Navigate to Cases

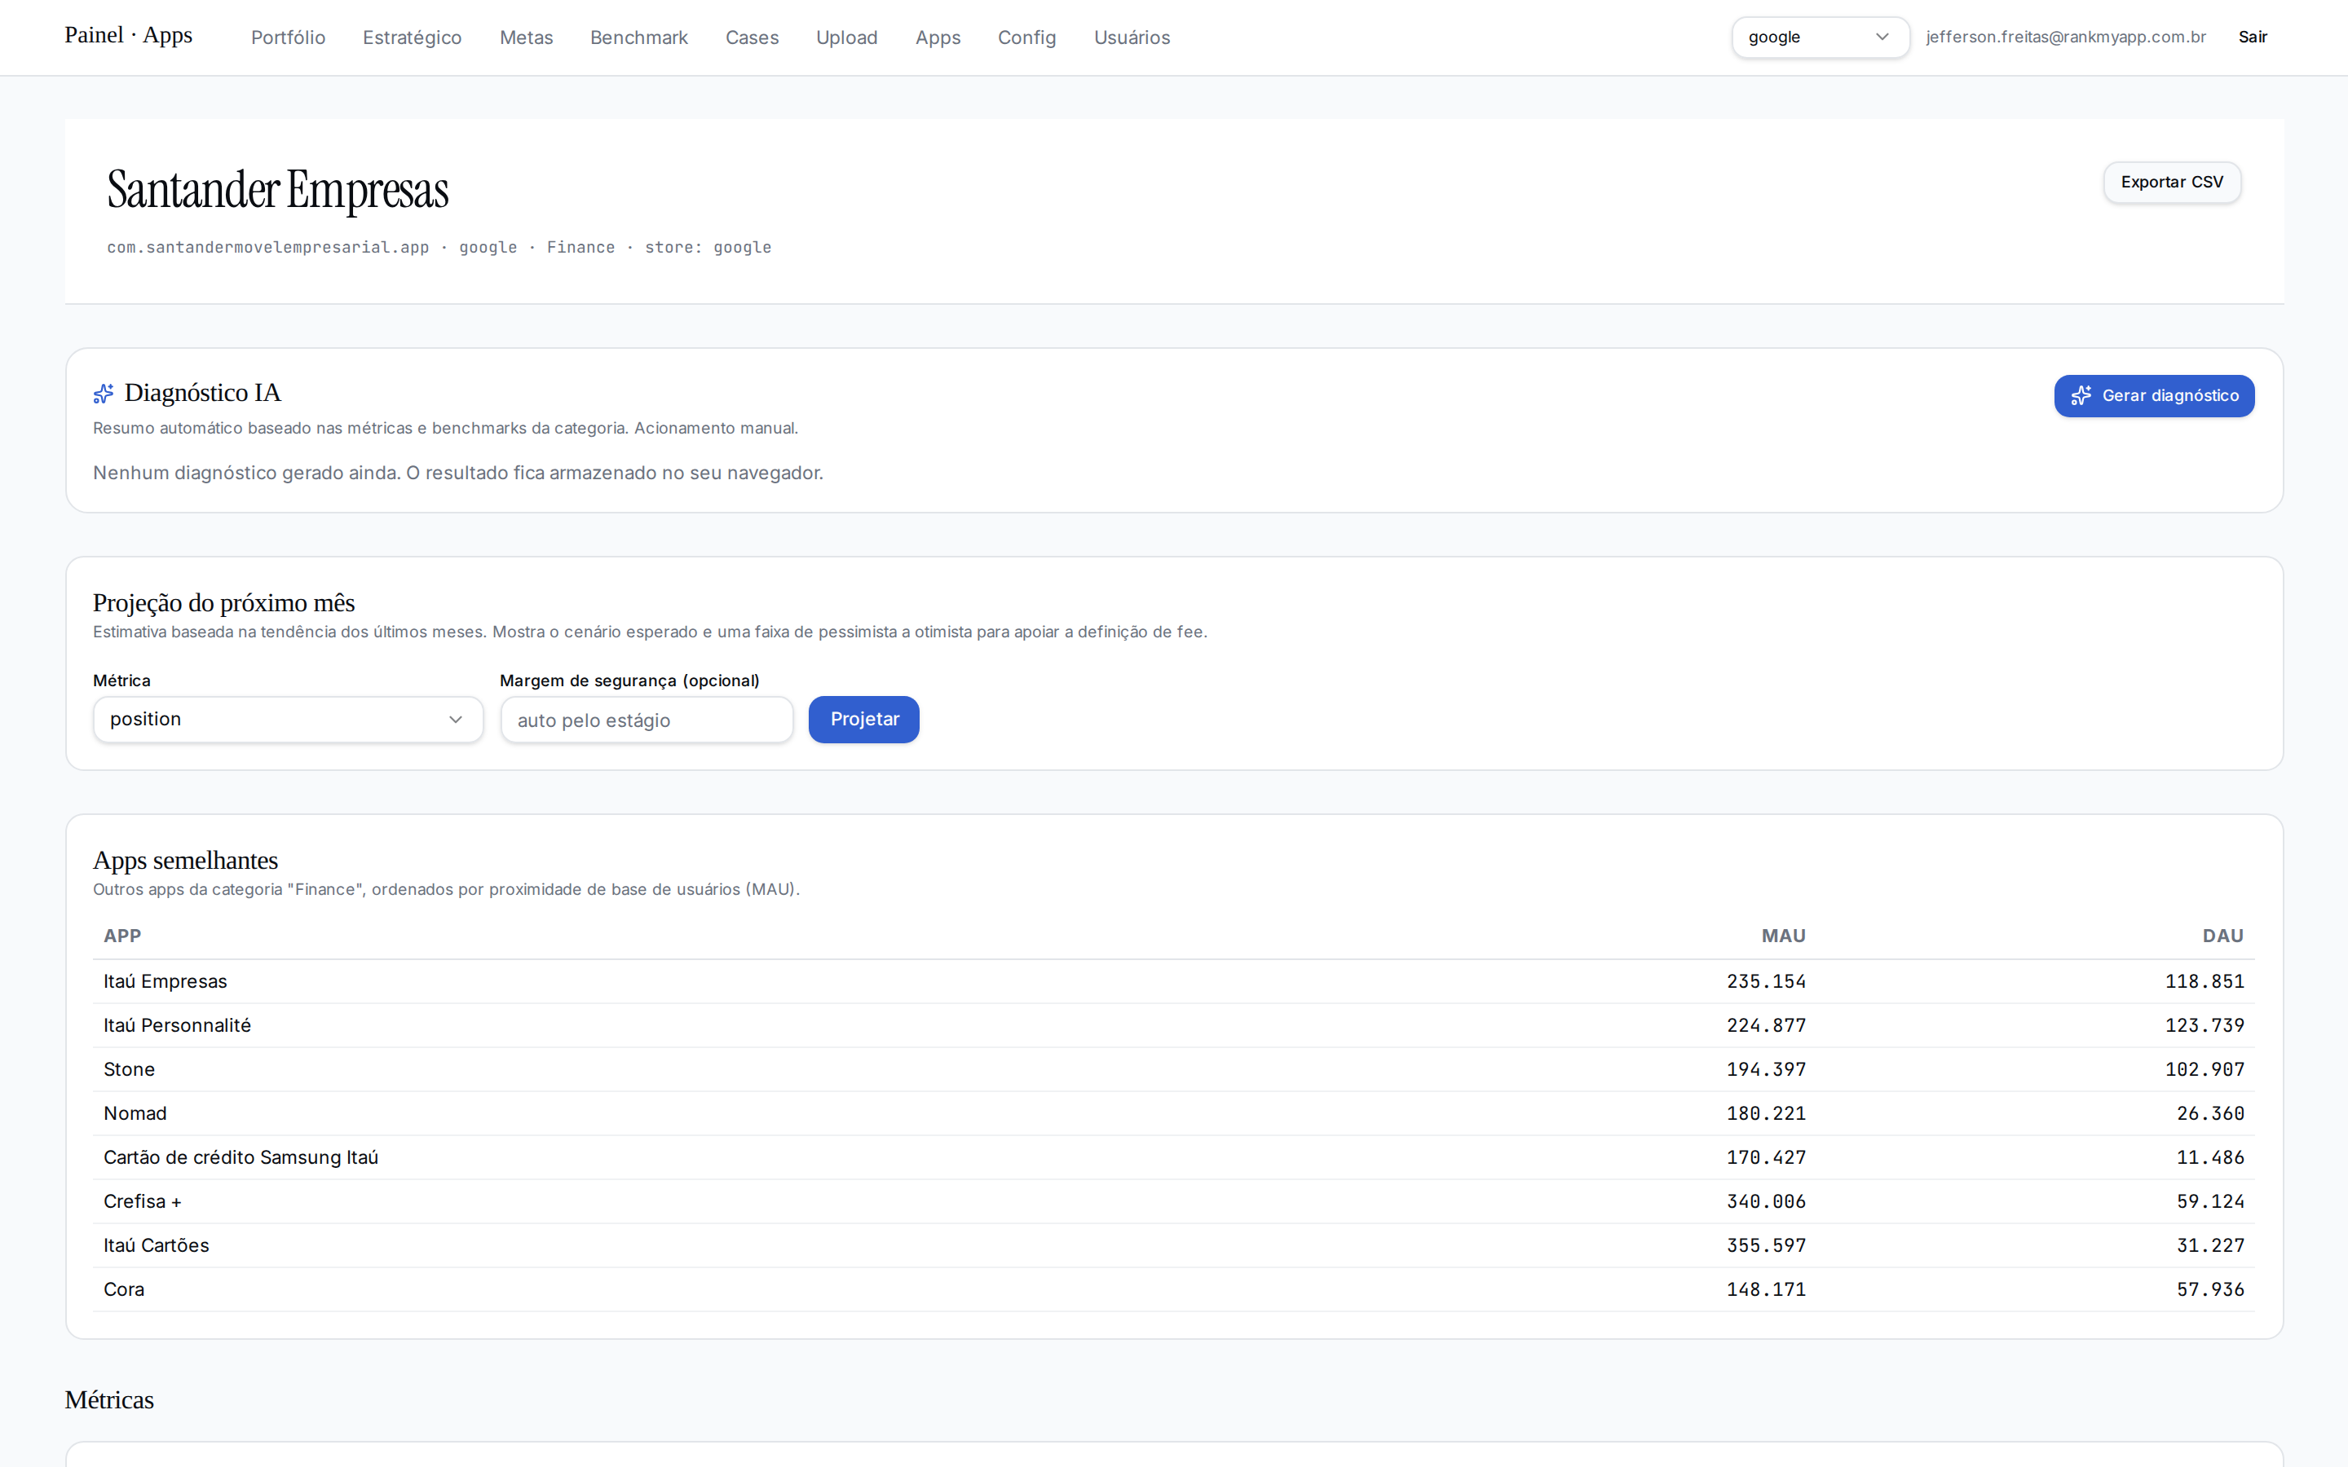pyautogui.click(x=752, y=37)
